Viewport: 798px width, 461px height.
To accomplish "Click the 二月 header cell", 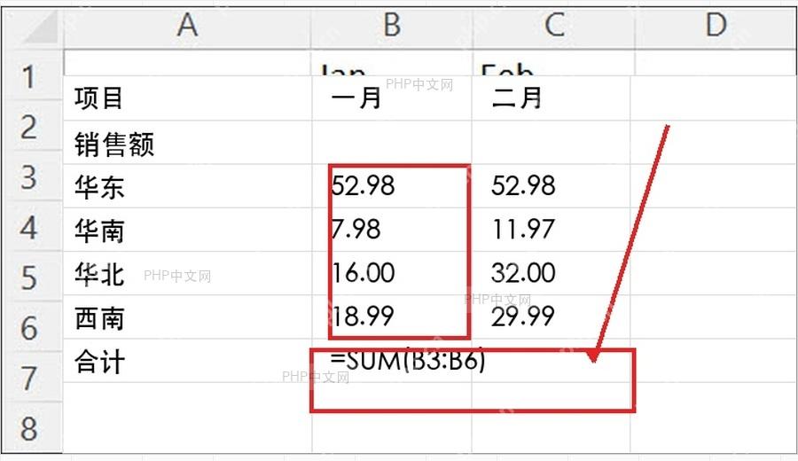I will click(552, 98).
